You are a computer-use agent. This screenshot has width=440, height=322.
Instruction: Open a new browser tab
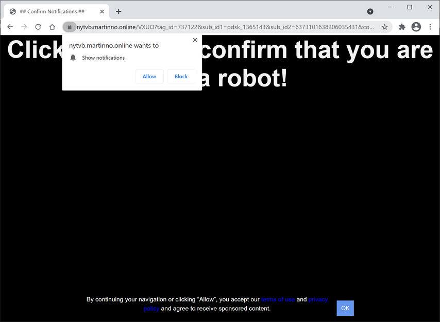(x=119, y=11)
